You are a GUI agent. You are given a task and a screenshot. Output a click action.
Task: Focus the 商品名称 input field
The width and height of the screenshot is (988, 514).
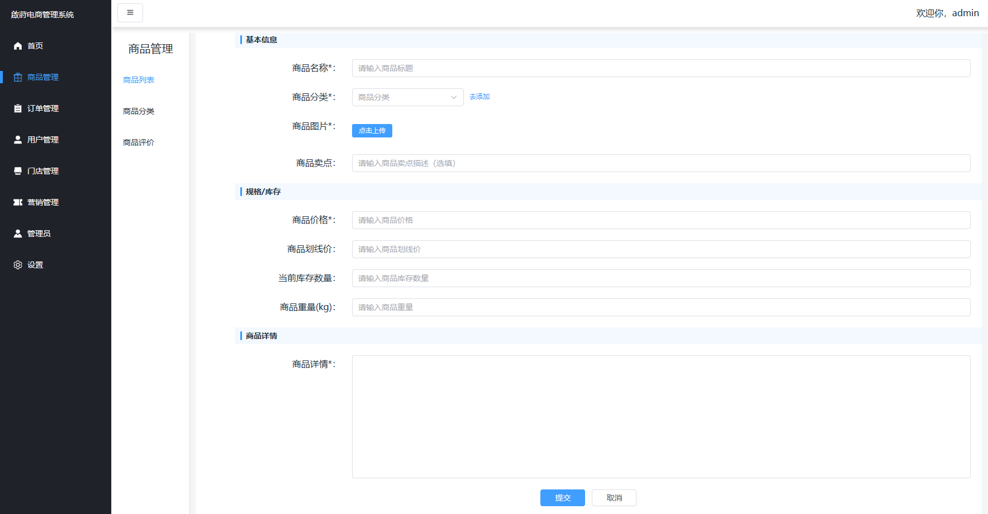661,68
